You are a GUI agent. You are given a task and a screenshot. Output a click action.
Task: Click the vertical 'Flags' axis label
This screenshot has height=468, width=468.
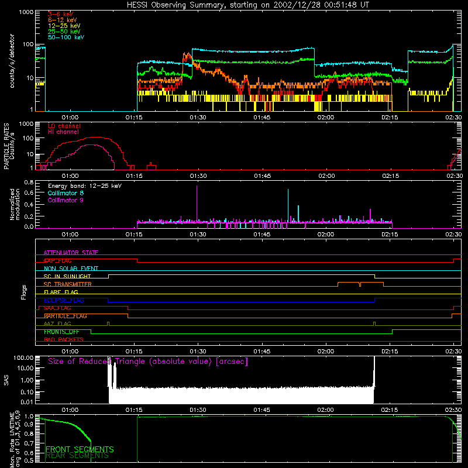[23, 292]
